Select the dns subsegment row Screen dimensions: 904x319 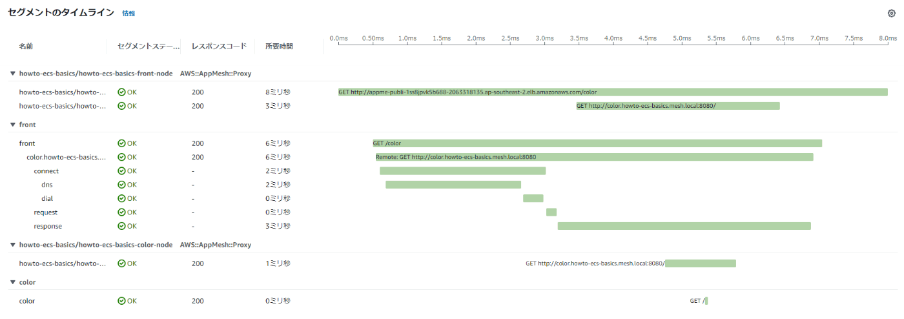[x=47, y=185]
